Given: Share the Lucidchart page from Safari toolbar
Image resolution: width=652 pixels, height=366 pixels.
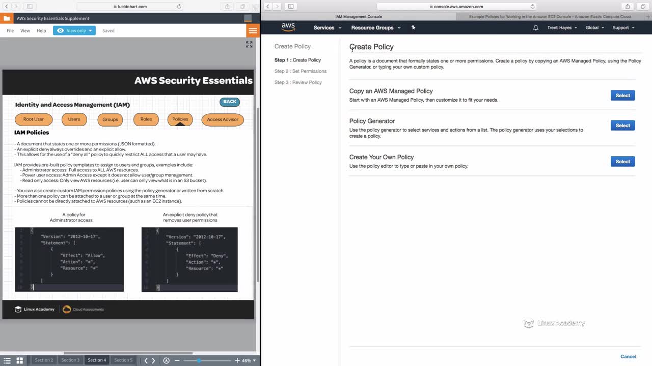Looking at the screenshot, I should (227, 7).
